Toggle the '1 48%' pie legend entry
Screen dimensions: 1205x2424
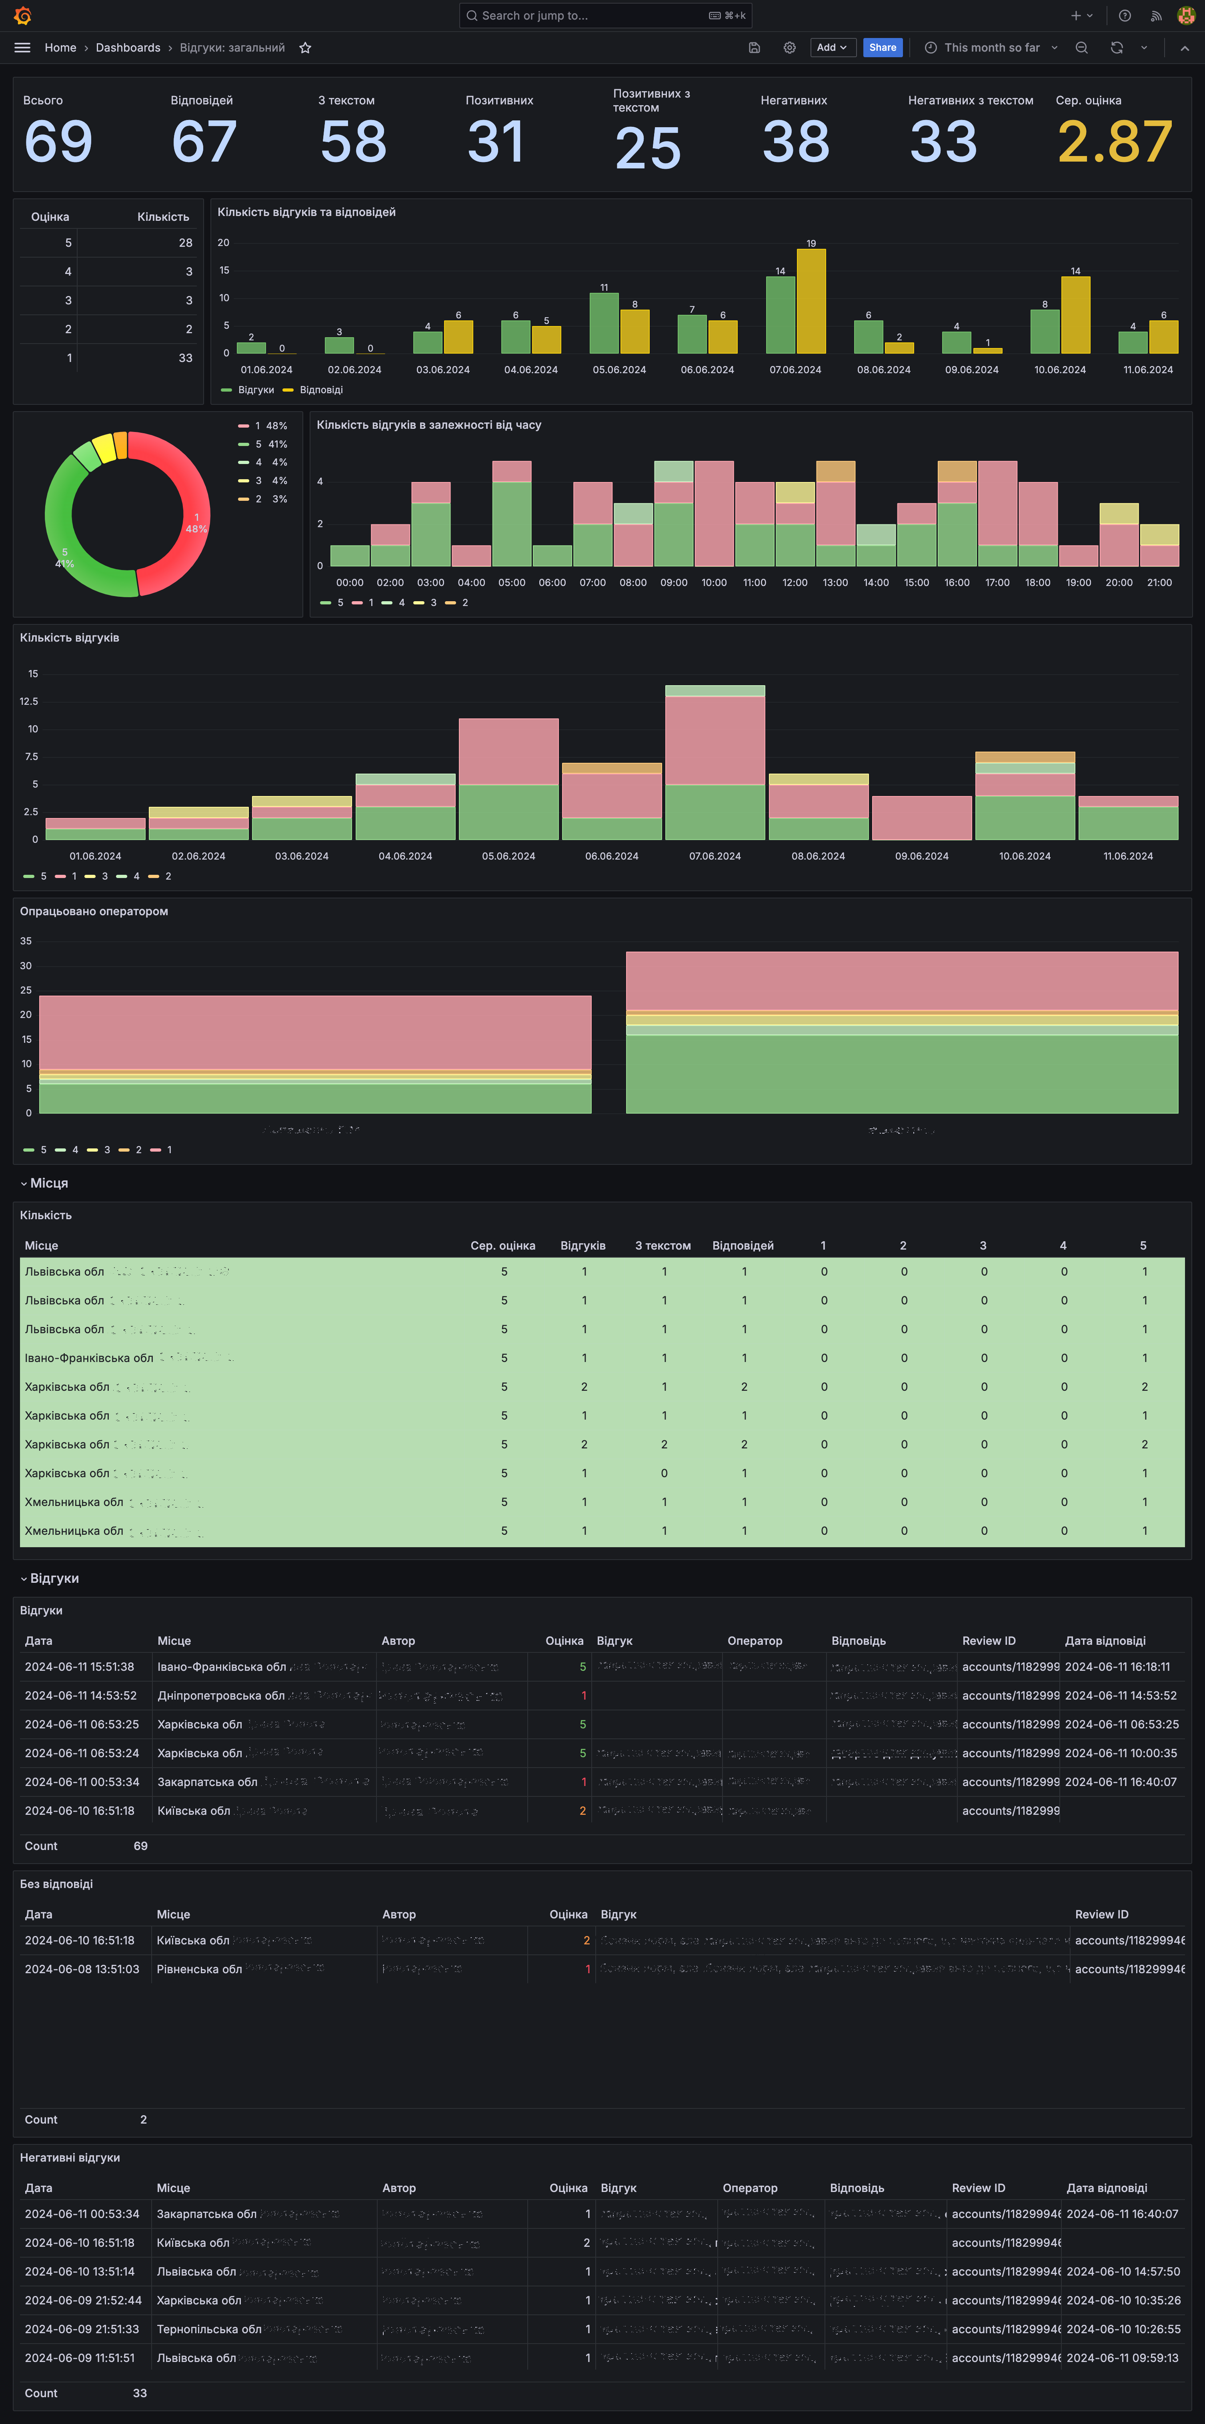point(263,426)
